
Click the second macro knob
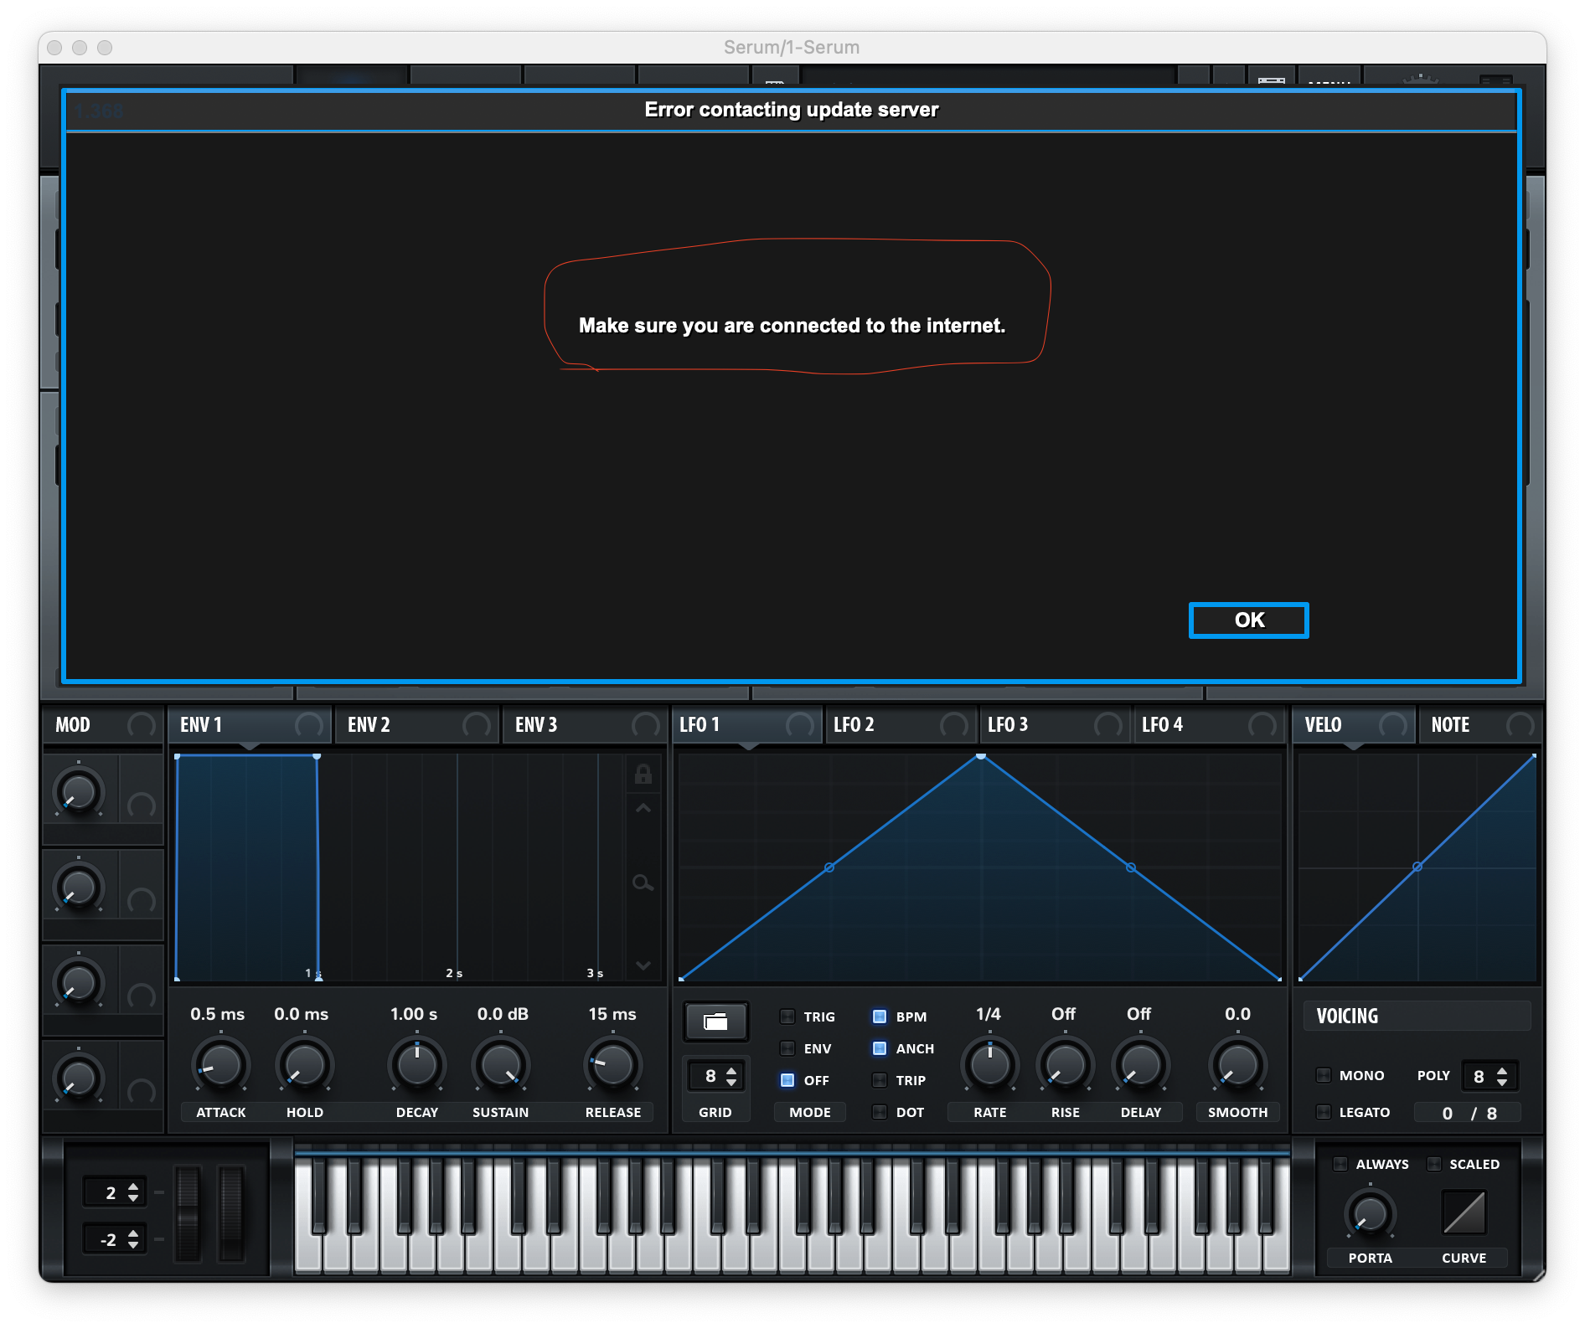pos(79,887)
